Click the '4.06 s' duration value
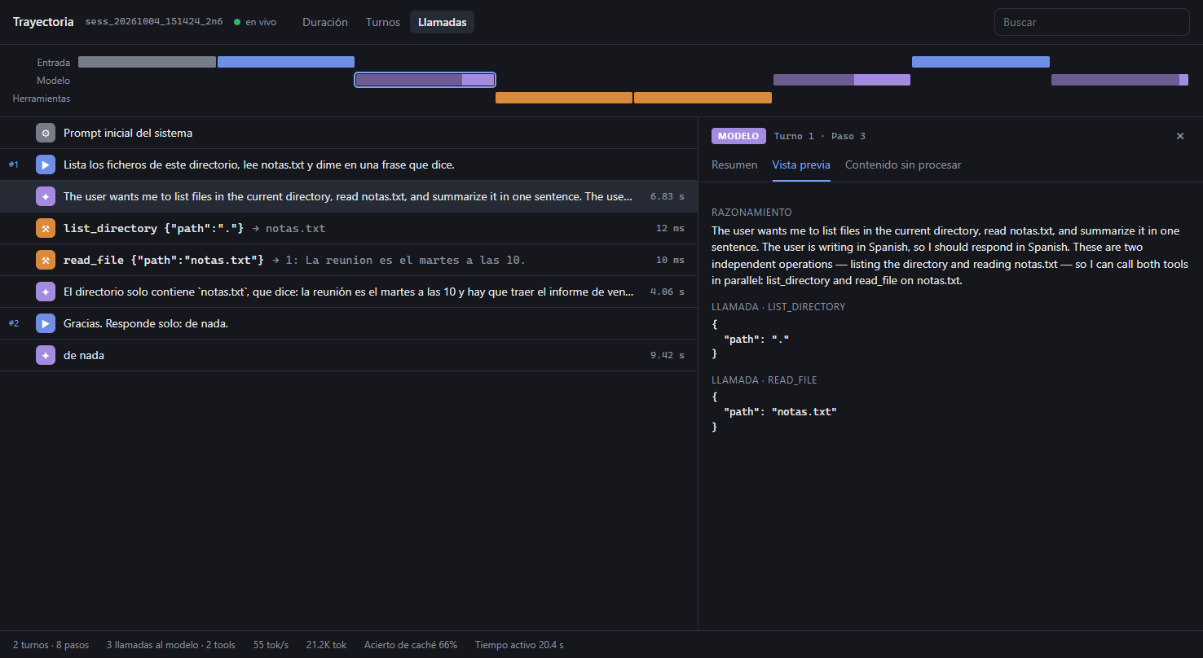The width and height of the screenshot is (1203, 658). pos(668,292)
